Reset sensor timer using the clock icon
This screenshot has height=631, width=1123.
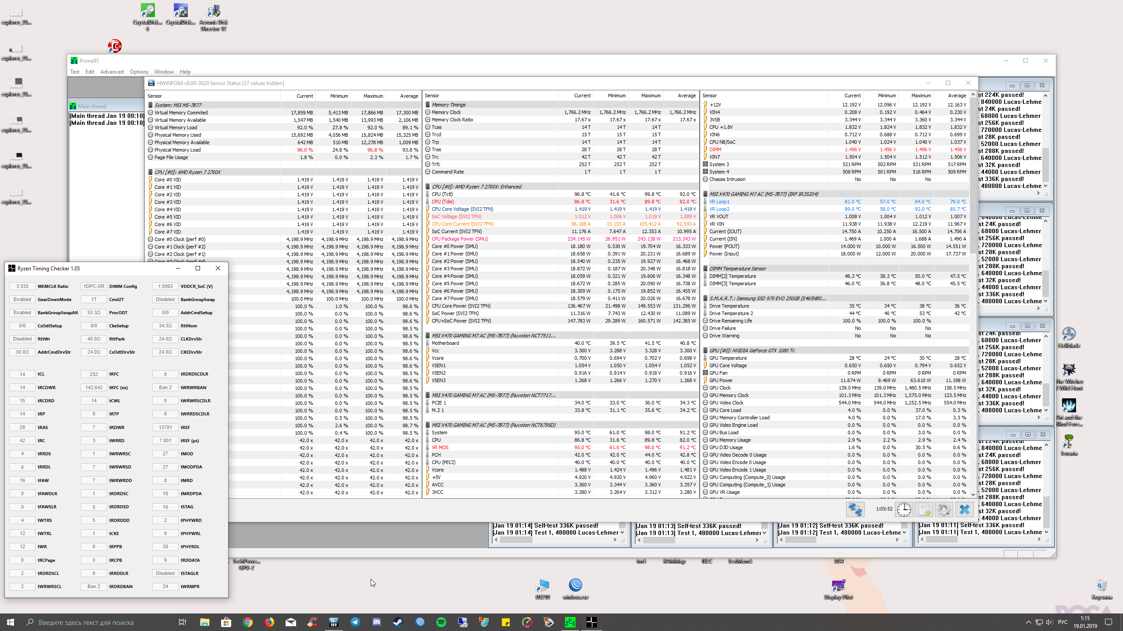tap(904, 509)
